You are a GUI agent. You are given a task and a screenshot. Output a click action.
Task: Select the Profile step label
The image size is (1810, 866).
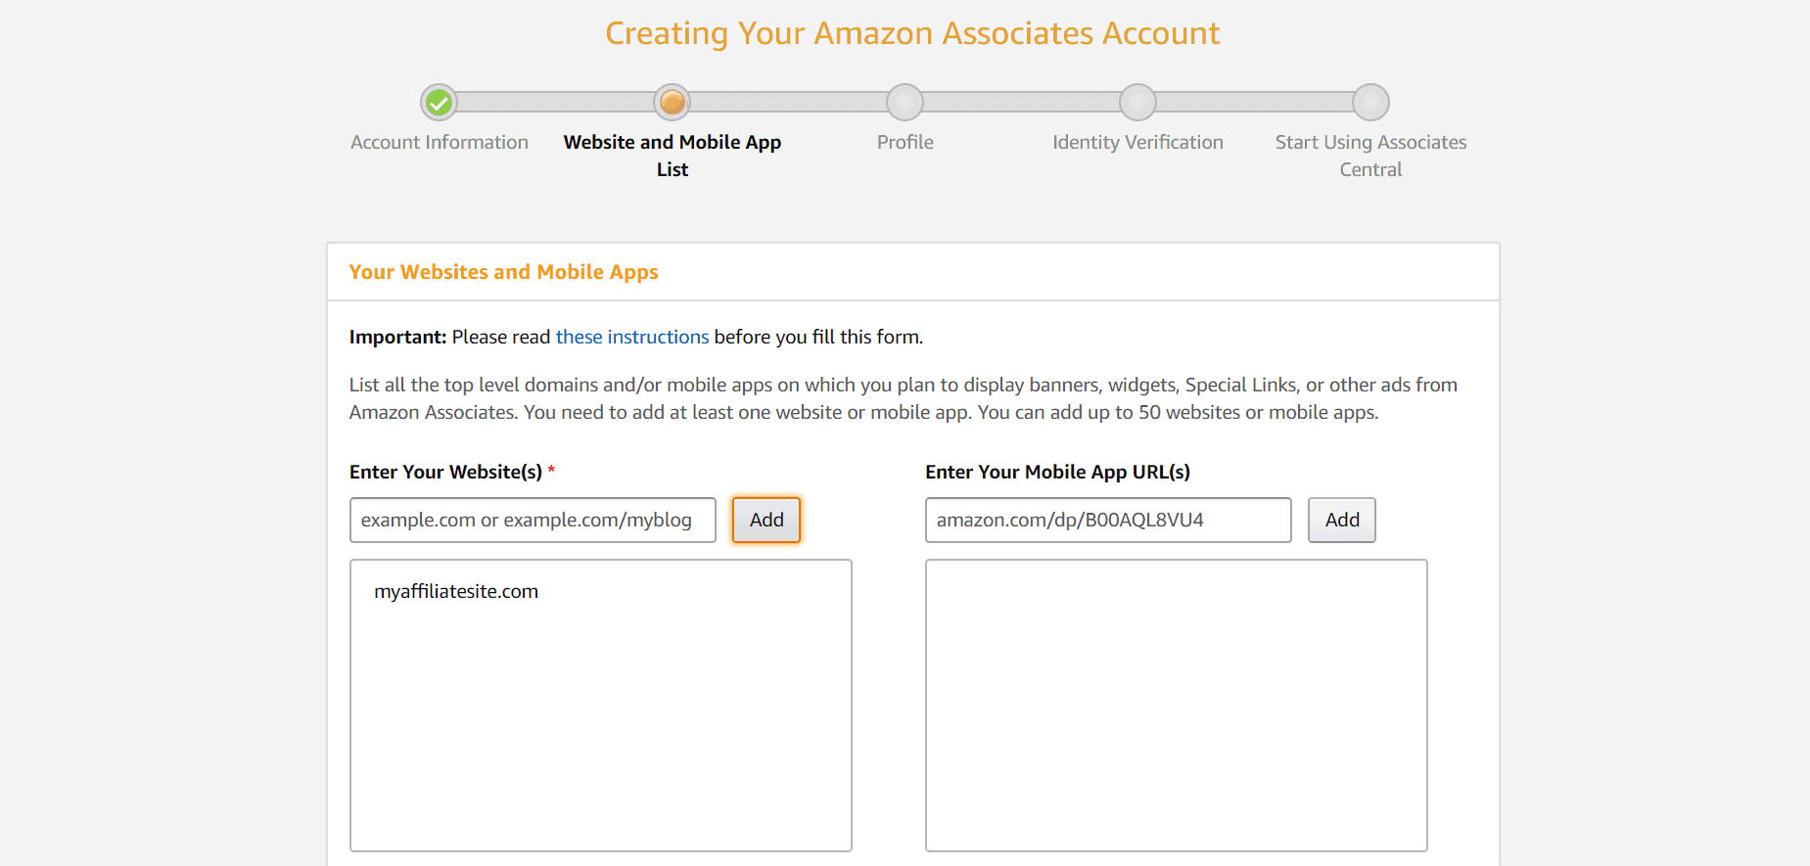pos(905,142)
